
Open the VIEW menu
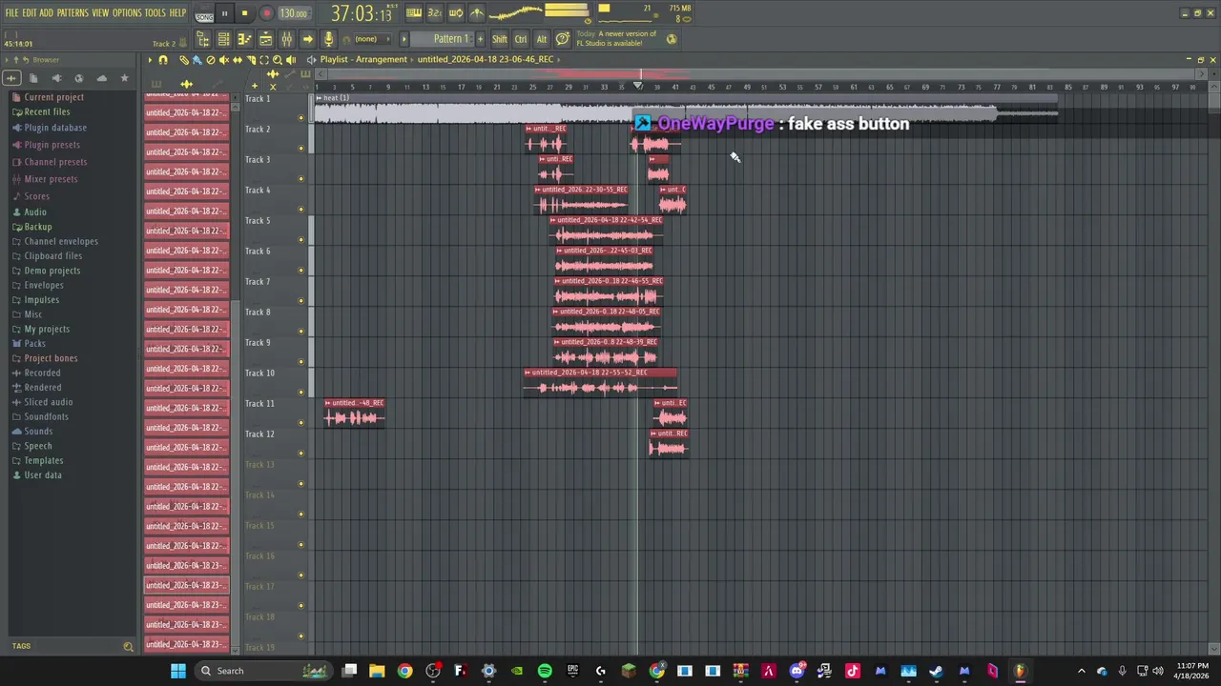pyautogui.click(x=100, y=12)
